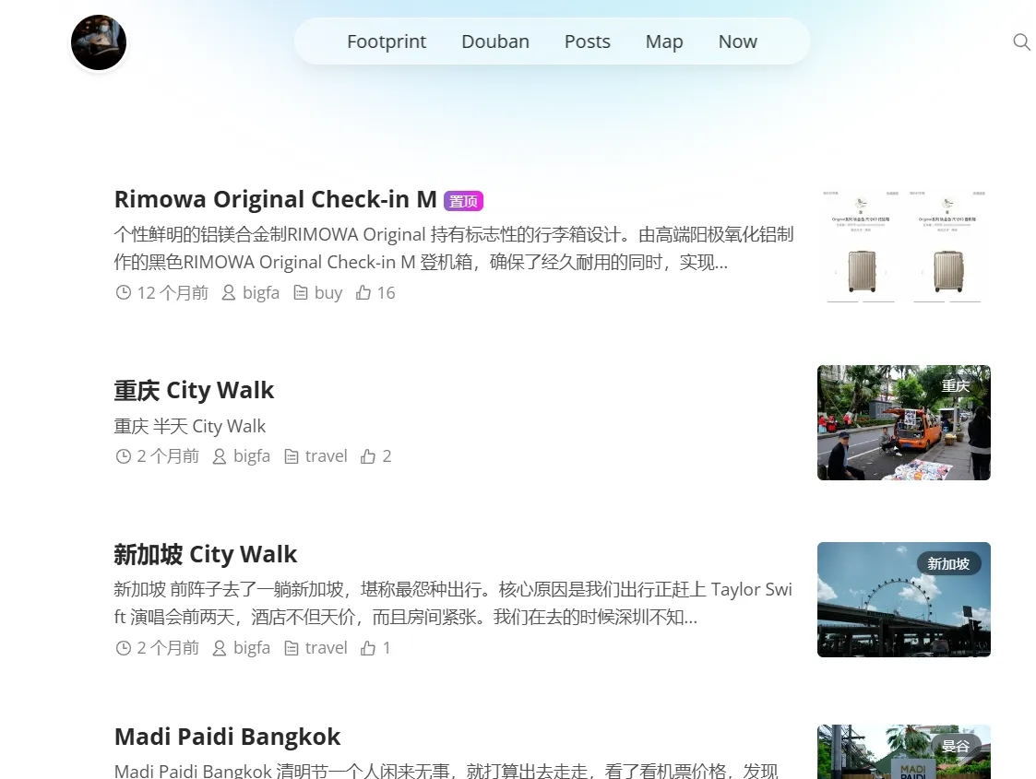Switch to the Footprint tab
Image resolution: width=1036 pixels, height=779 pixels.
click(x=387, y=41)
